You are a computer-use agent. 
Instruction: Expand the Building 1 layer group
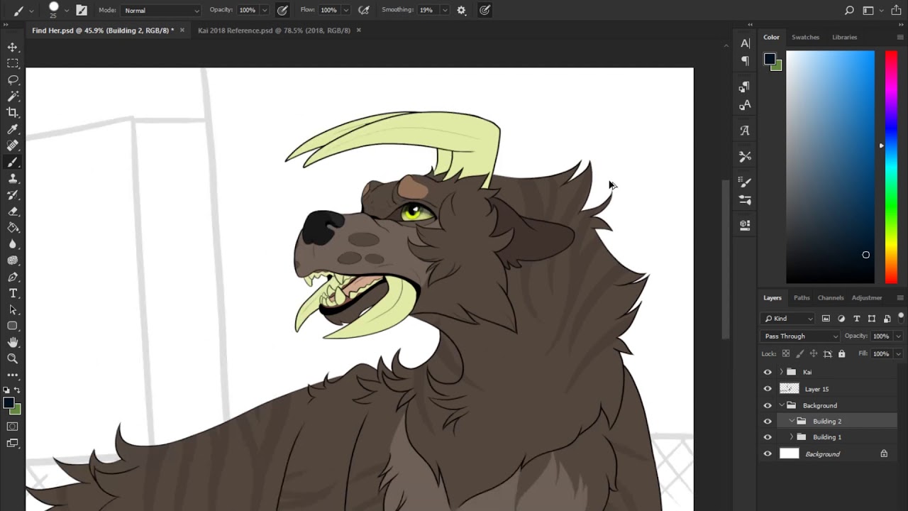click(x=792, y=437)
